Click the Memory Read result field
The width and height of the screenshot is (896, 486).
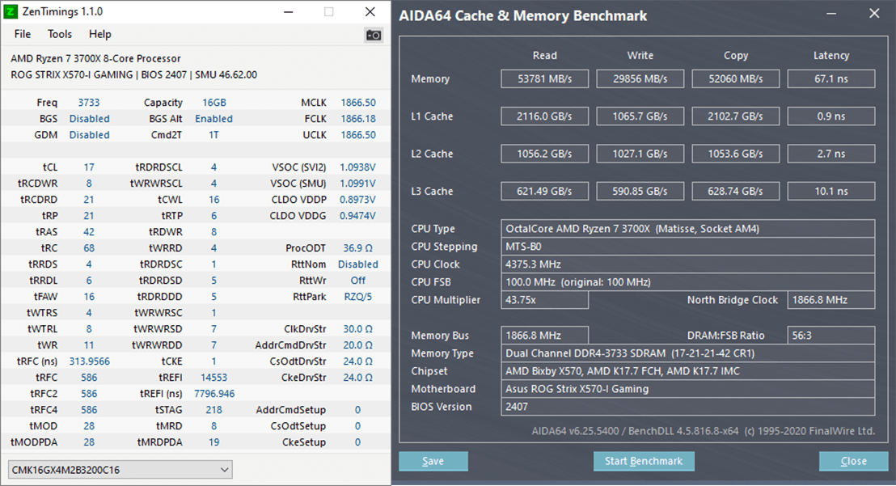545,78
